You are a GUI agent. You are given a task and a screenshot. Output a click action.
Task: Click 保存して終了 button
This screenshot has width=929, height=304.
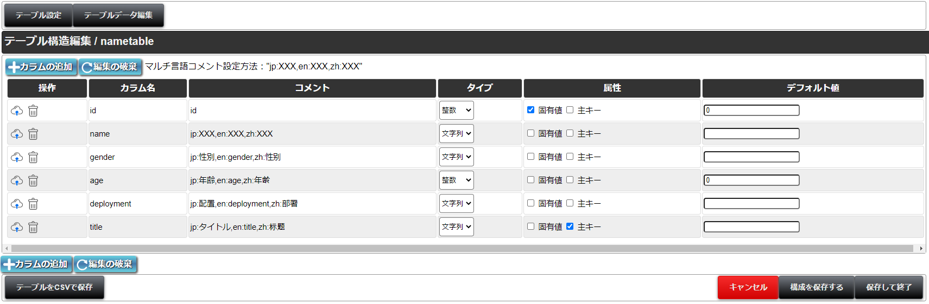click(x=889, y=287)
